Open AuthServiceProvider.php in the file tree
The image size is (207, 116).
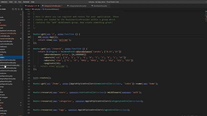pyautogui.click(x=8, y=63)
